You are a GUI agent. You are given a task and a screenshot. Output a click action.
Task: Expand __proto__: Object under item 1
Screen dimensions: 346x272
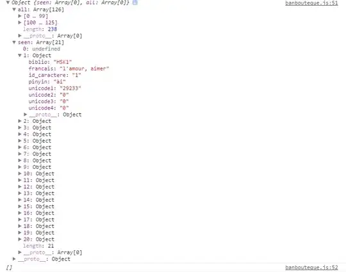[26, 115]
